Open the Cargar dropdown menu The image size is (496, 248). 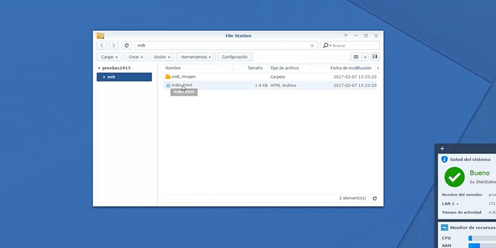(110, 57)
